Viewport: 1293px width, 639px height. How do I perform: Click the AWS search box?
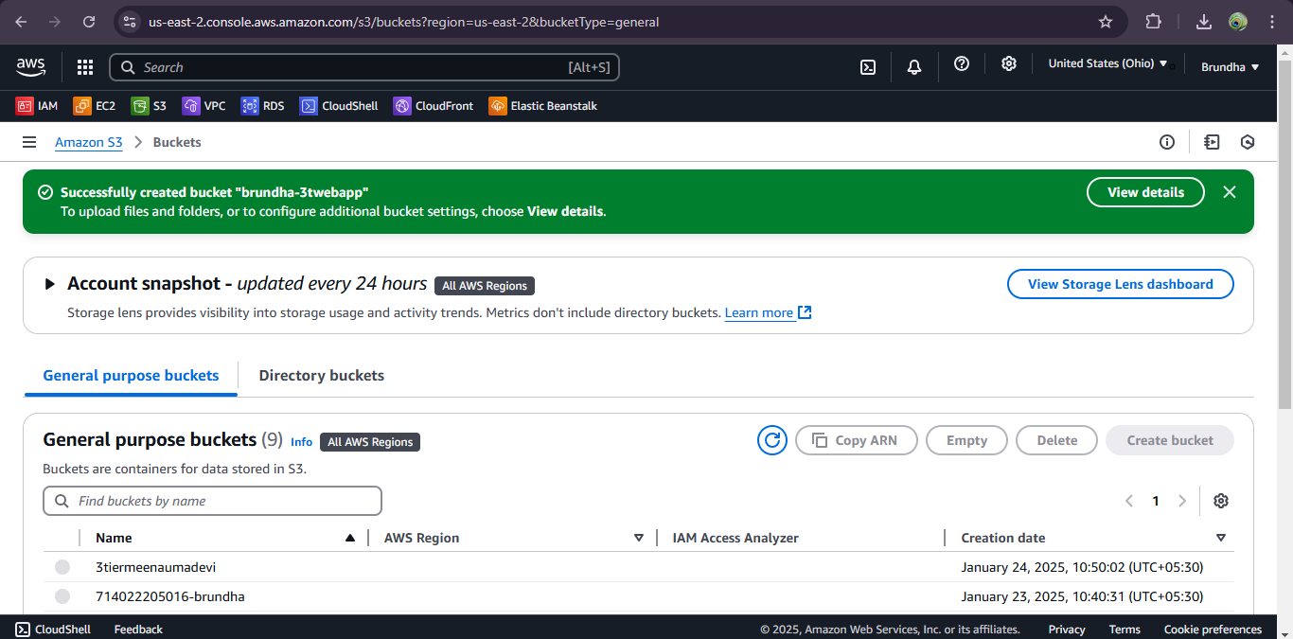click(x=364, y=67)
